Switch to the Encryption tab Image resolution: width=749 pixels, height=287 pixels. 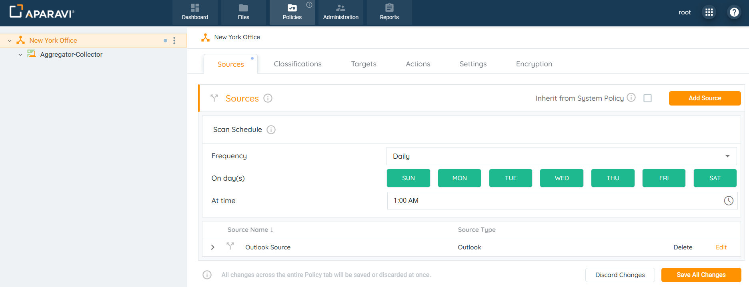coord(534,64)
